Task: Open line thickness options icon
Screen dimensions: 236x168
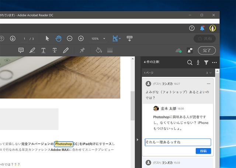Action: (x=110, y=50)
